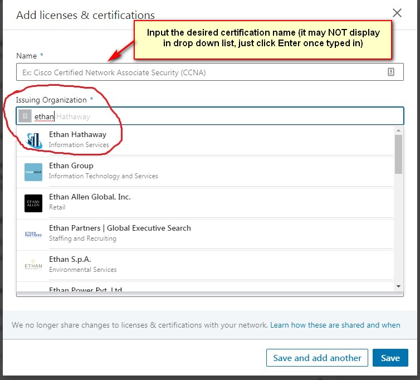Click the blue Save button

[x=390, y=358]
